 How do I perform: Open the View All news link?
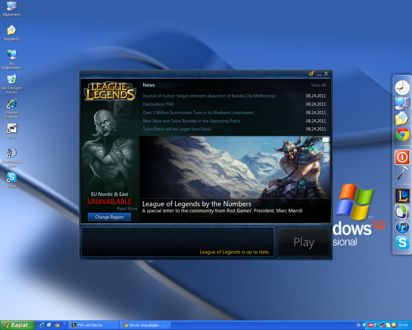point(318,85)
